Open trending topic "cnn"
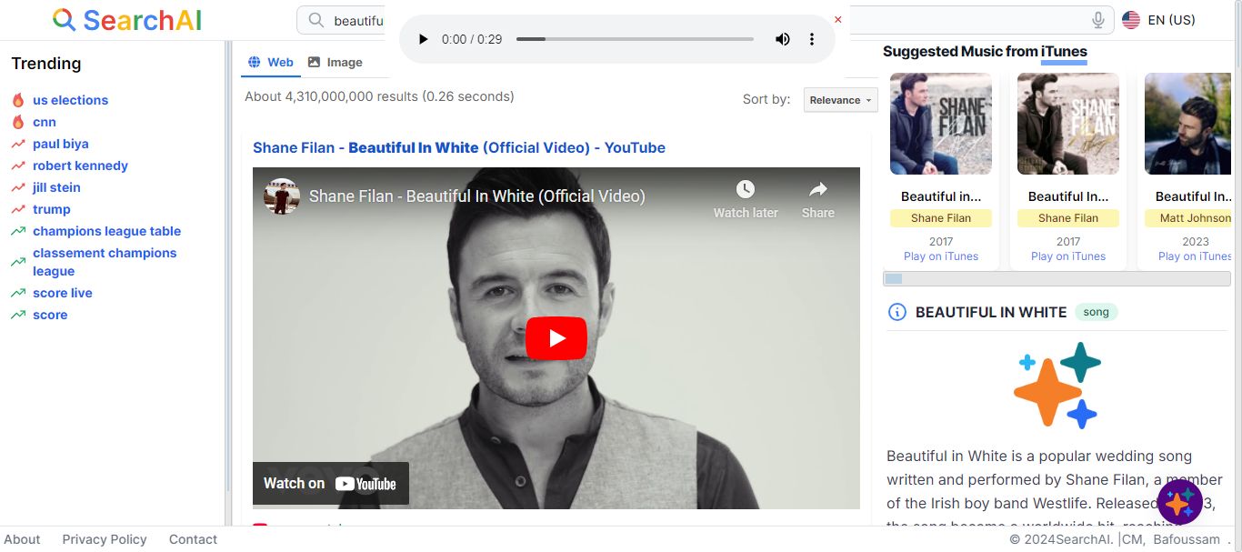The width and height of the screenshot is (1242, 552). [x=45, y=122]
